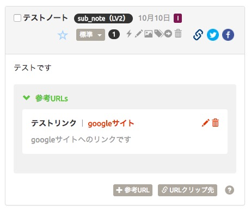Edit テストリンク with orange pencil
Image resolution: width=251 pixels, height=212 pixels.
pos(206,123)
